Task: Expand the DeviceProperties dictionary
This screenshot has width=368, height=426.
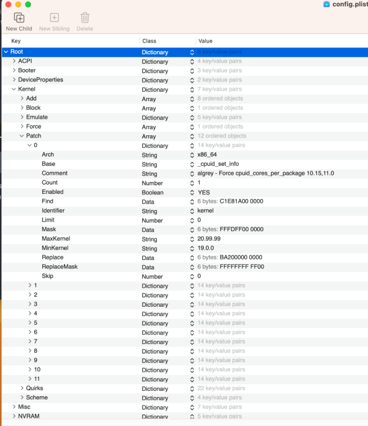Action: (14, 79)
